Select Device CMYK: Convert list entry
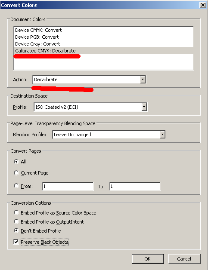The height and width of the screenshot is (270, 208). [x=104, y=30]
